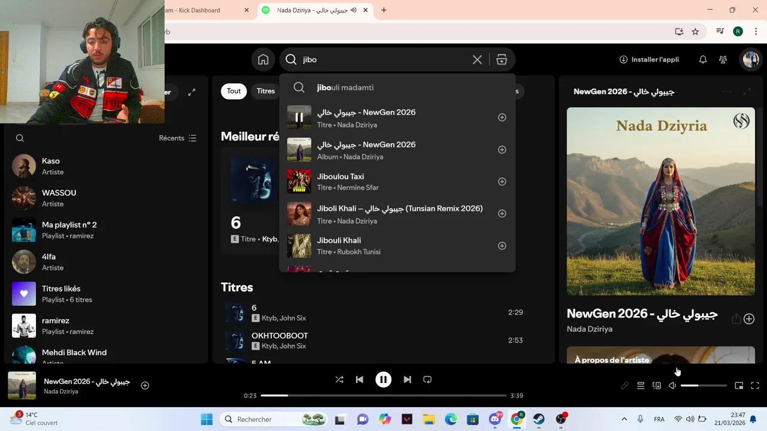
Task: Open a new Chrome tab
Action: tap(383, 10)
